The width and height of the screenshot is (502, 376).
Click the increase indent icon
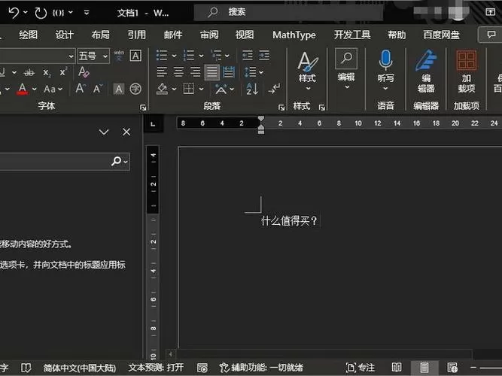click(x=264, y=56)
